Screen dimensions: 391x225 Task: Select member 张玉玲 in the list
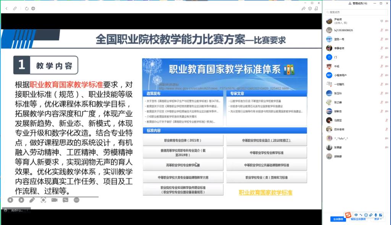[338, 93]
